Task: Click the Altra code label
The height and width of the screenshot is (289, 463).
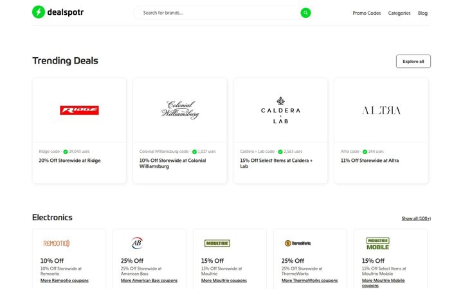Action: 350,152
